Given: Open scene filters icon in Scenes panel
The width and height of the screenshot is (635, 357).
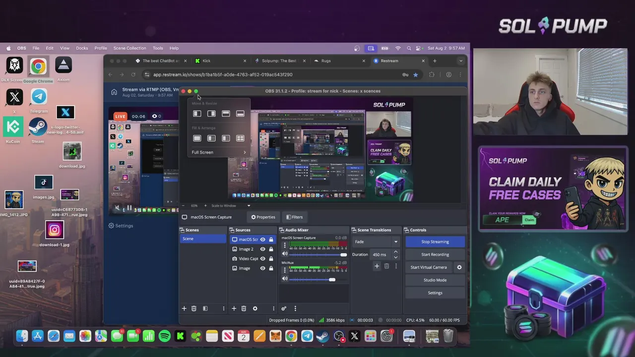Looking at the screenshot, I should coord(205,308).
